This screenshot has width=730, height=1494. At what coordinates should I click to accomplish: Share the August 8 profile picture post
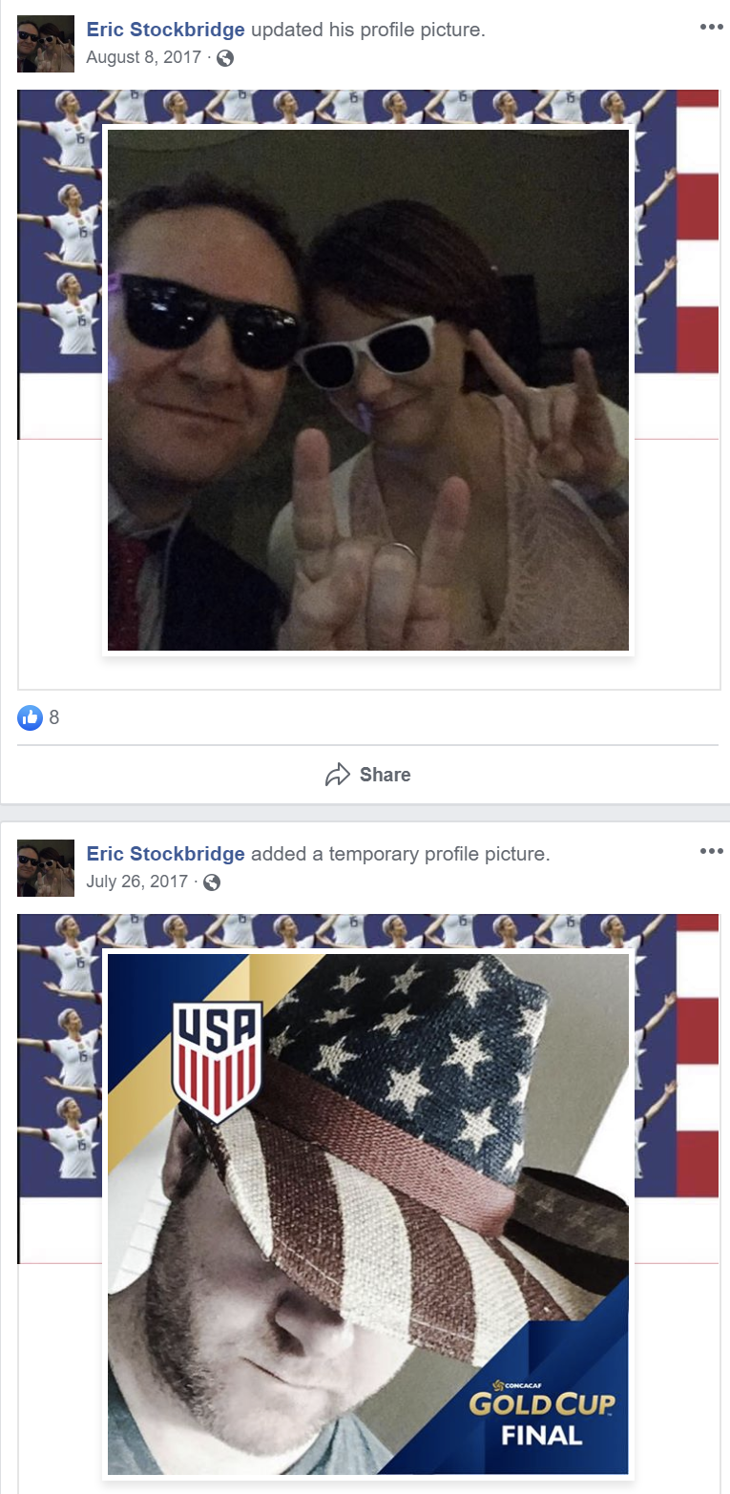coord(368,775)
